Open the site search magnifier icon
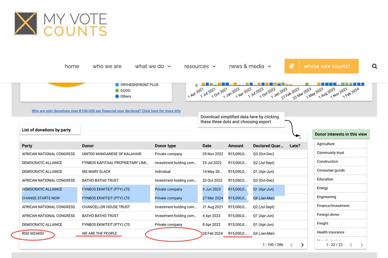The width and height of the screenshot is (388, 258). (374, 66)
